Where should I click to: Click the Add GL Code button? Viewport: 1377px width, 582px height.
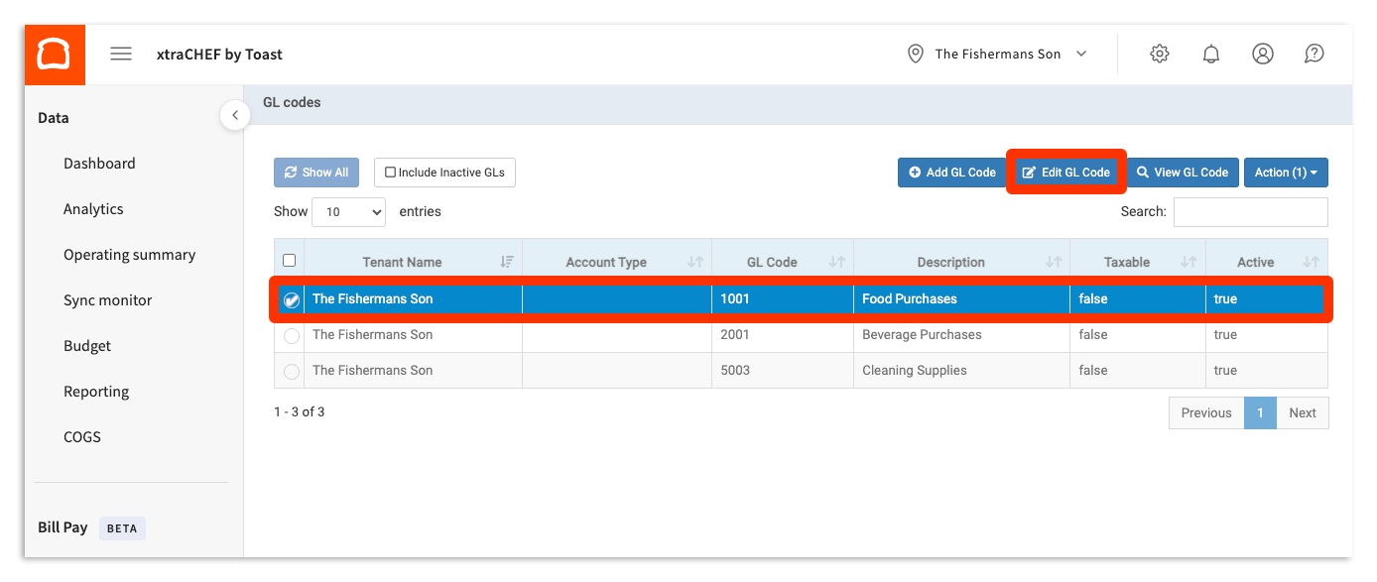click(x=951, y=172)
